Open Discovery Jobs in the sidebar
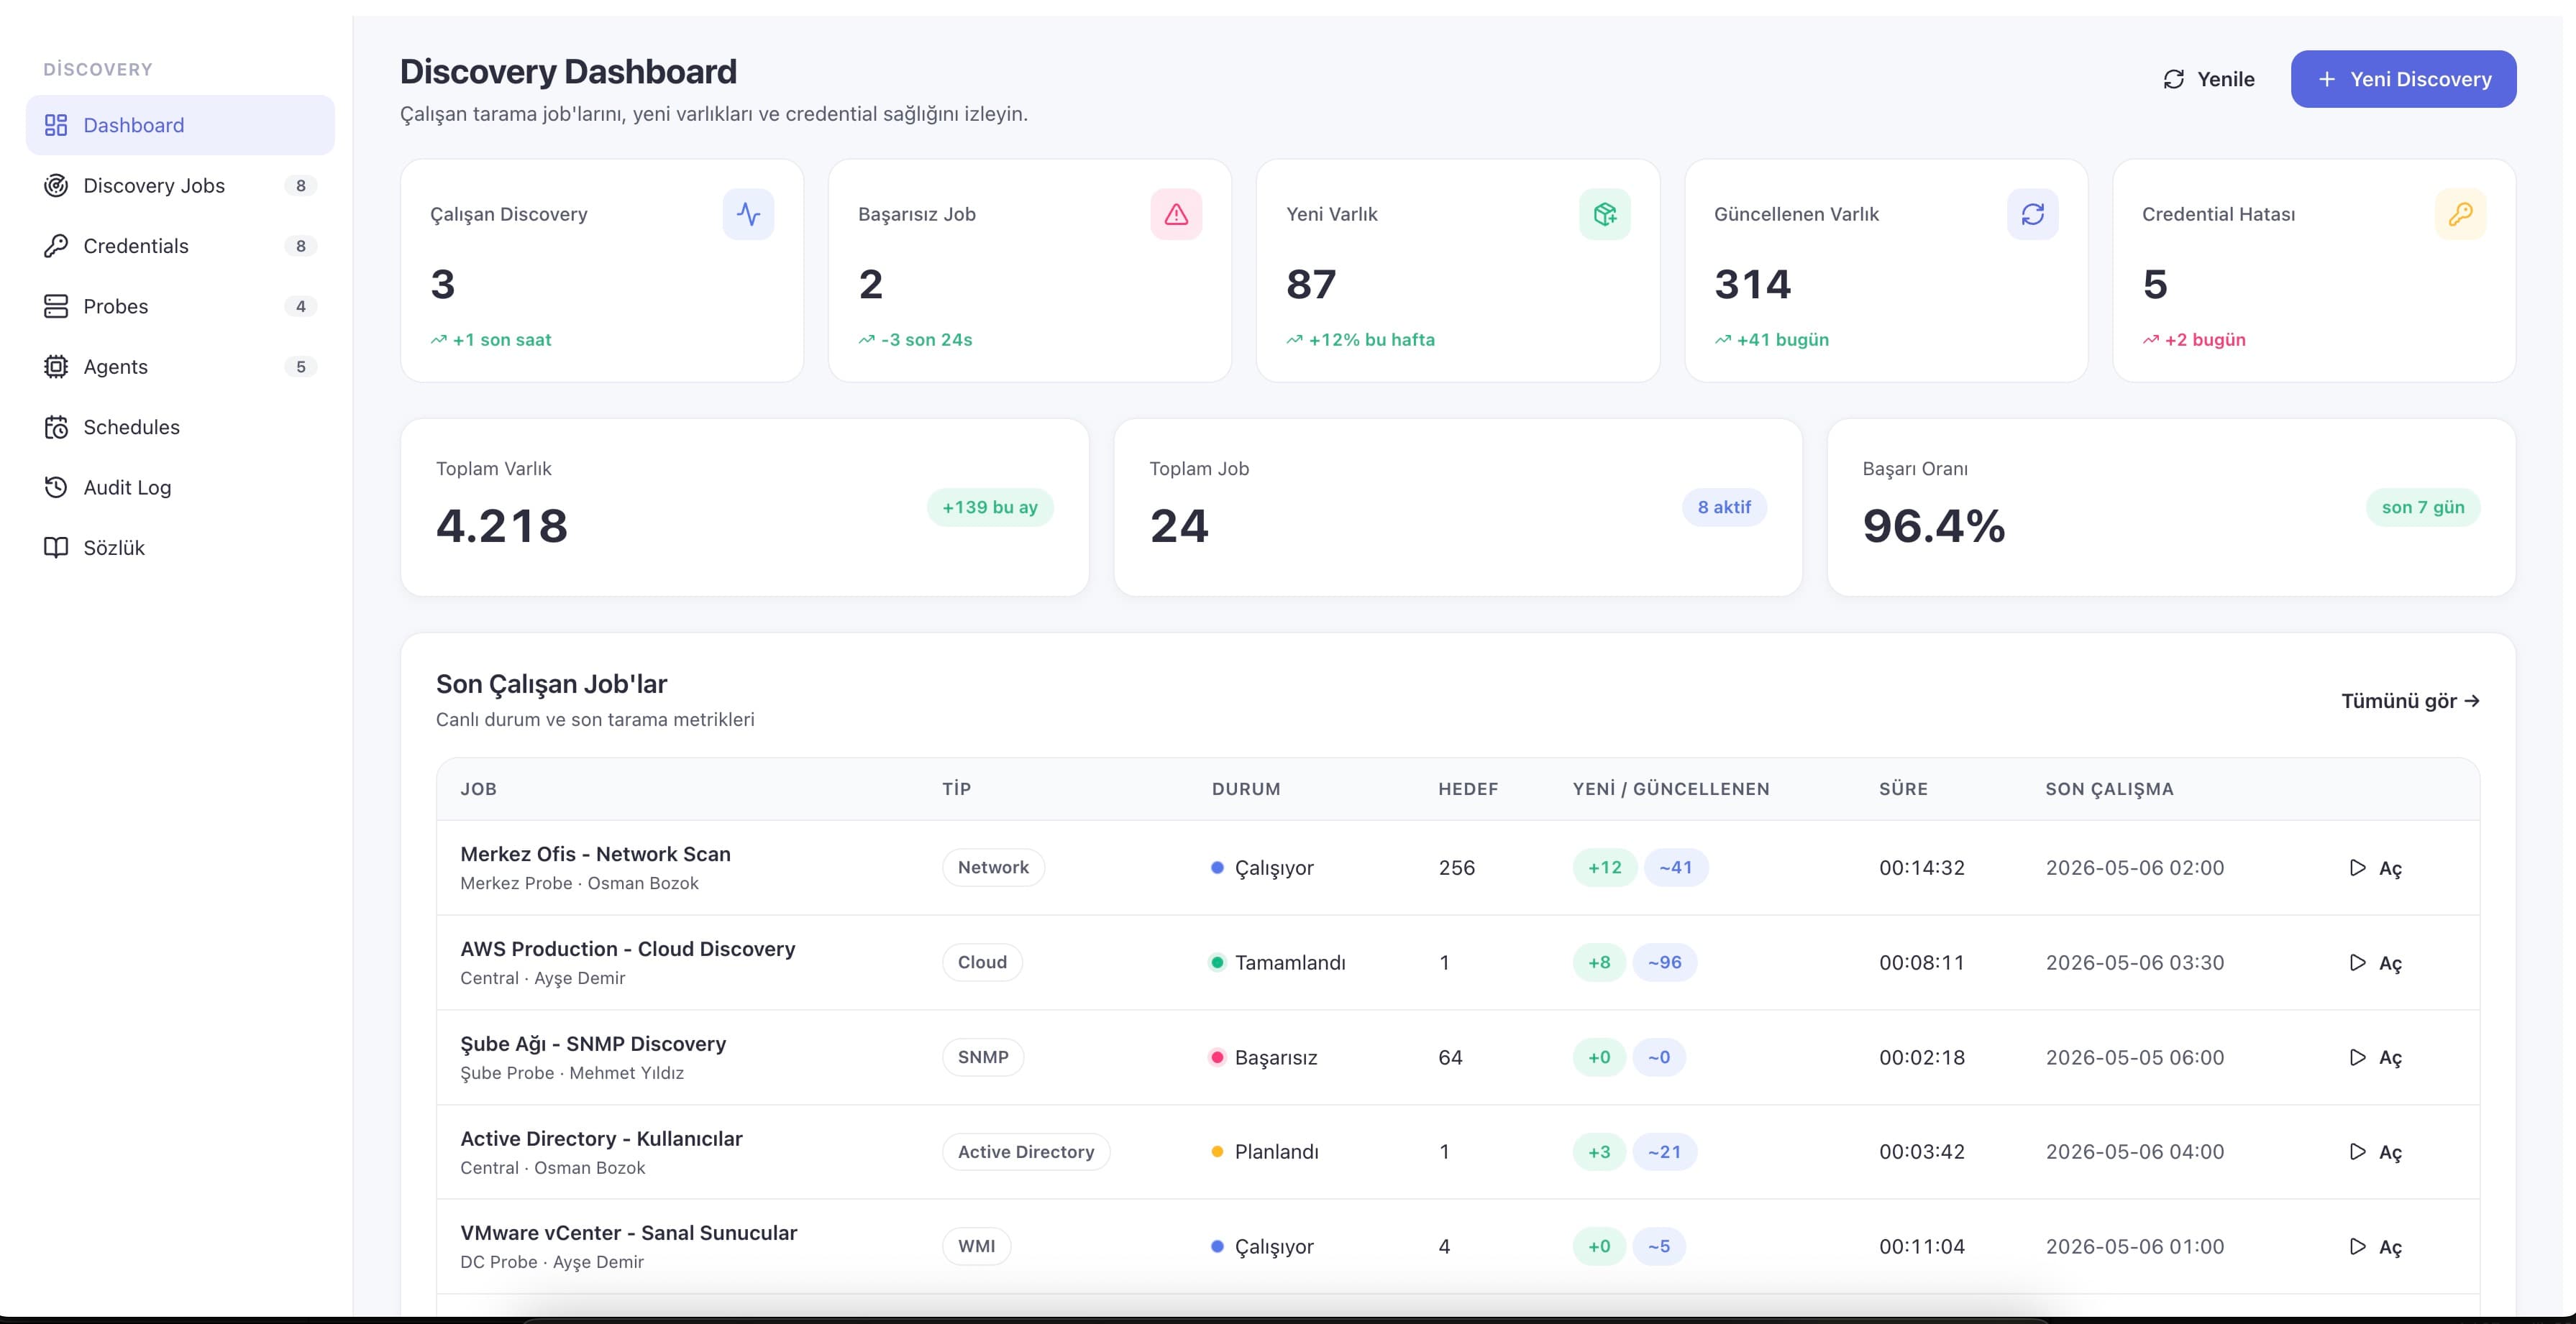The width and height of the screenshot is (2576, 1324). tap(180, 186)
